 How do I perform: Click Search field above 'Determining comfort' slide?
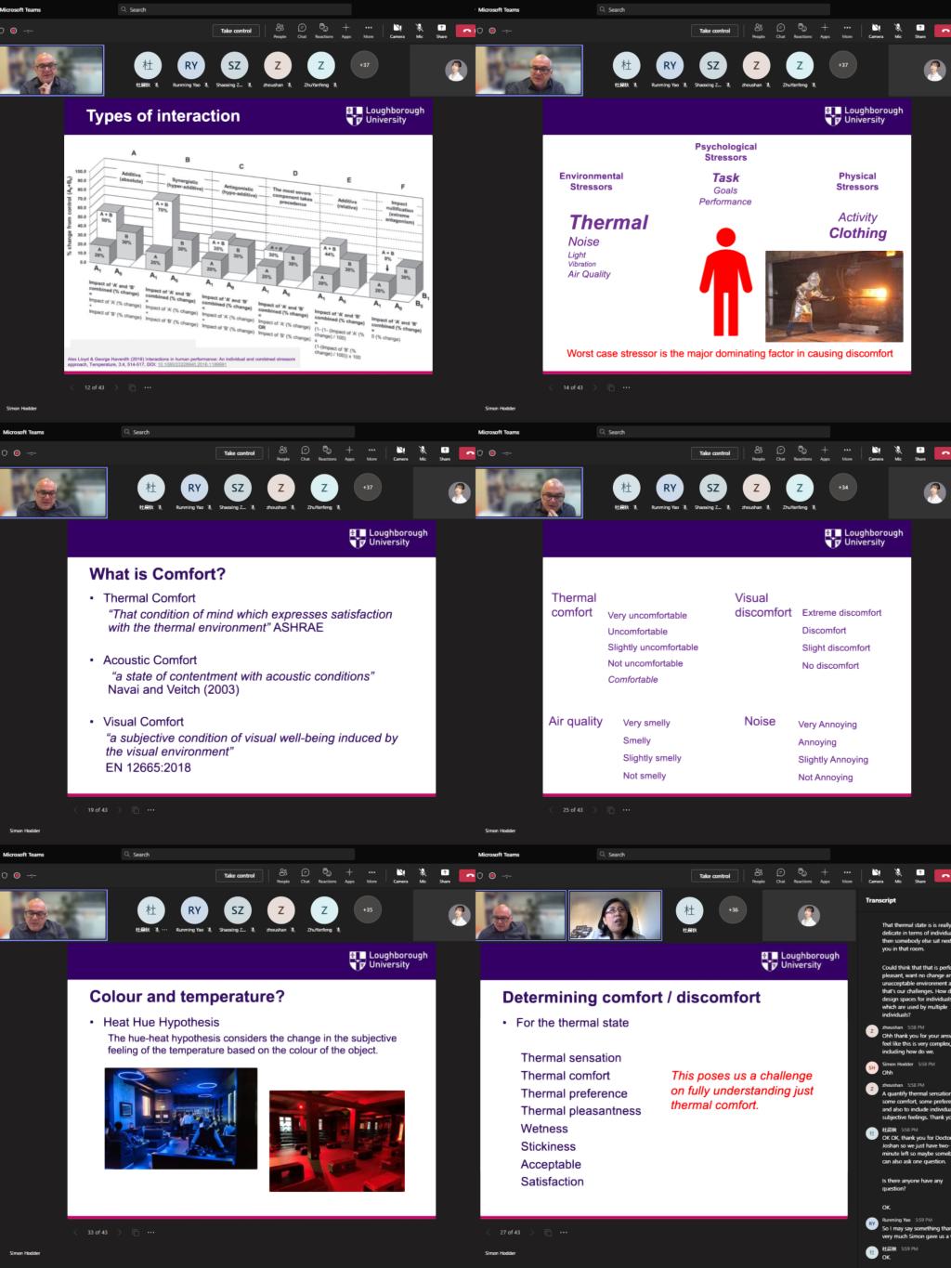713,855
